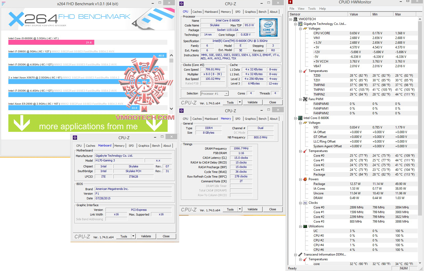Click the Utilizations icon in HWMonitor

click(x=305, y=226)
